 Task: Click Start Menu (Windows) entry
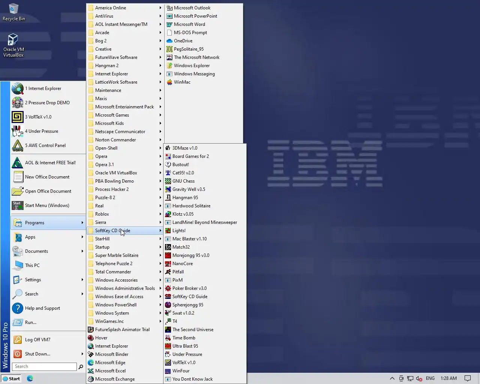coord(48,205)
